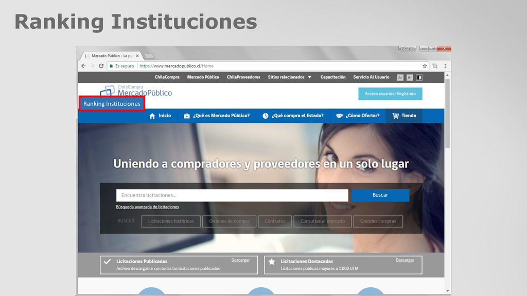The width and height of the screenshot is (527, 296).
Task: Click the MercadoPúblico logo
Action: [136, 90]
